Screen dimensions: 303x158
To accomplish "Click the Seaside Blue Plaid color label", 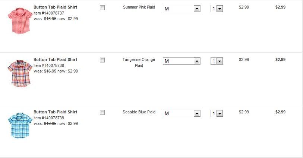I will click(139, 112).
